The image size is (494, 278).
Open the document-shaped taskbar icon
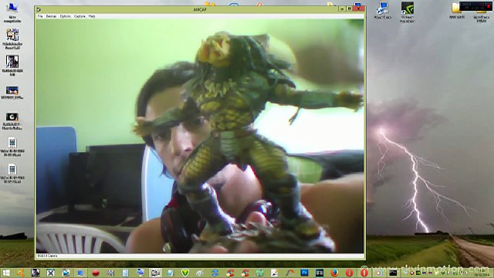(125, 273)
